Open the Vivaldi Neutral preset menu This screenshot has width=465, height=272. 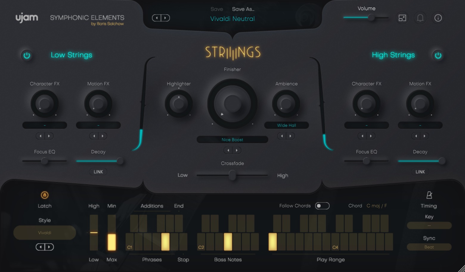(232, 19)
